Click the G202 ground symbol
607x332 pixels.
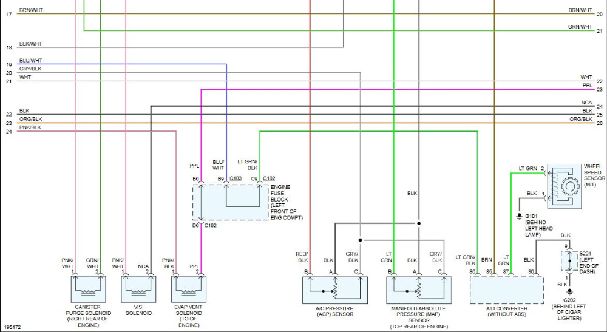tap(569, 293)
